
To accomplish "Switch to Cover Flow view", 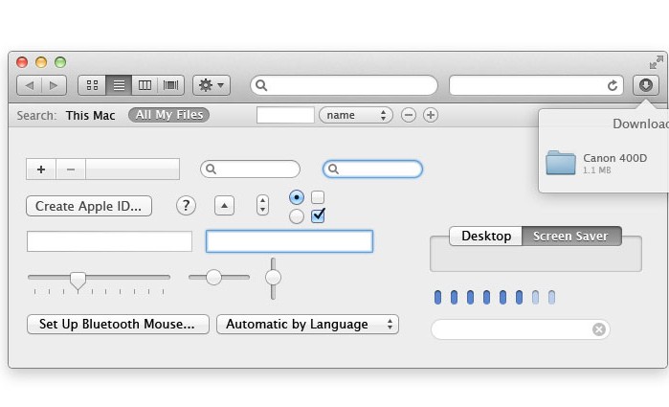I will (171, 85).
